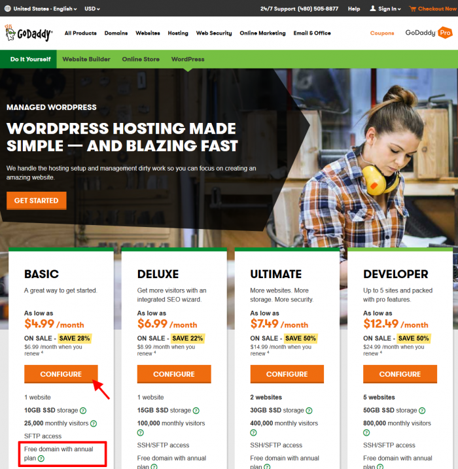Click the $12.49 /month price
The height and width of the screenshot is (469, 458).
tap(396, 324)
